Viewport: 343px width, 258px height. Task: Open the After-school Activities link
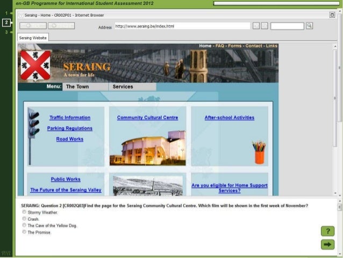(229, 117)
